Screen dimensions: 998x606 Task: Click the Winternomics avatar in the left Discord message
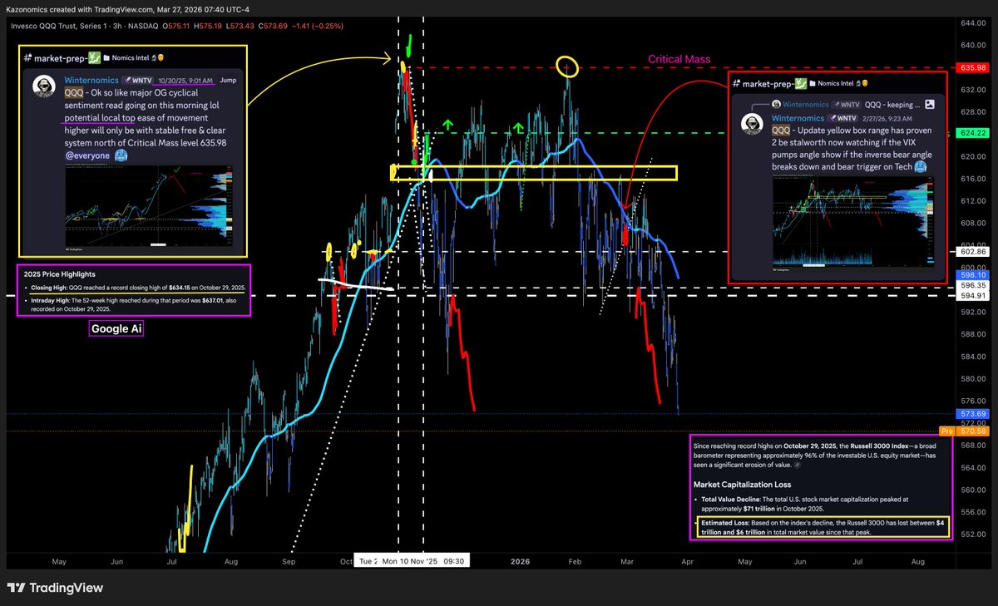pyautogui.click(x=44, y=86)
